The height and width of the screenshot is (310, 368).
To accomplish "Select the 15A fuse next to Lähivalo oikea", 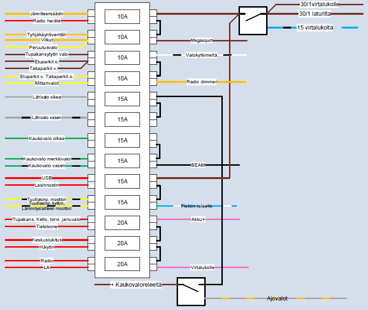I will pyautogui.click(x=122, y=99).
